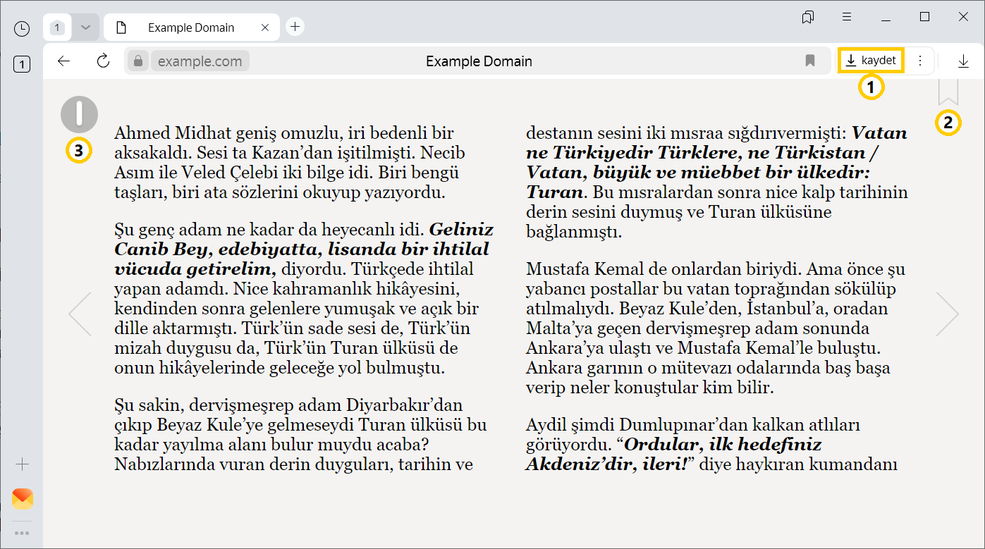
Task: Toggle the numbered panel button in the sidebar
Action: coord(22,63)
